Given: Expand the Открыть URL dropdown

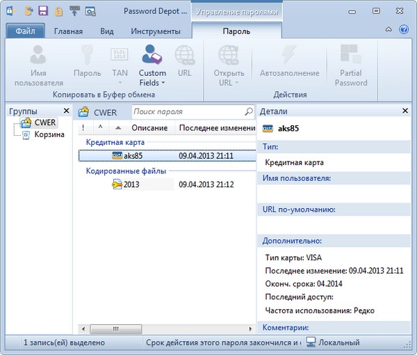Looking at the screenshot, I should (236, 83).
